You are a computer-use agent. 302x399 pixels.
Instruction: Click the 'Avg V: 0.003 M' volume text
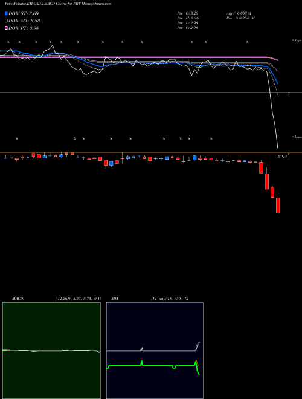click(x=239, y=13)
